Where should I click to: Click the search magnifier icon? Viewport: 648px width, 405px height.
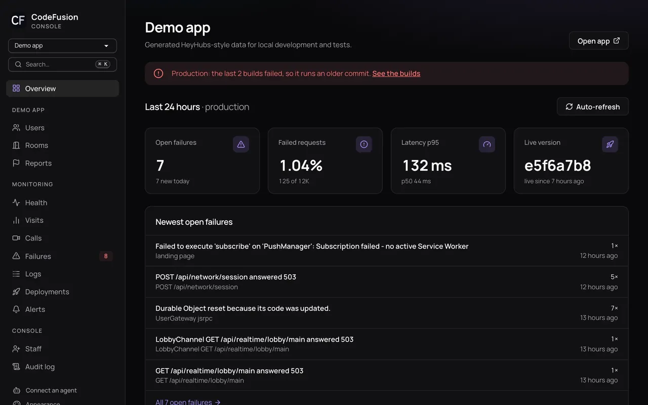click(x=18, y=64)
